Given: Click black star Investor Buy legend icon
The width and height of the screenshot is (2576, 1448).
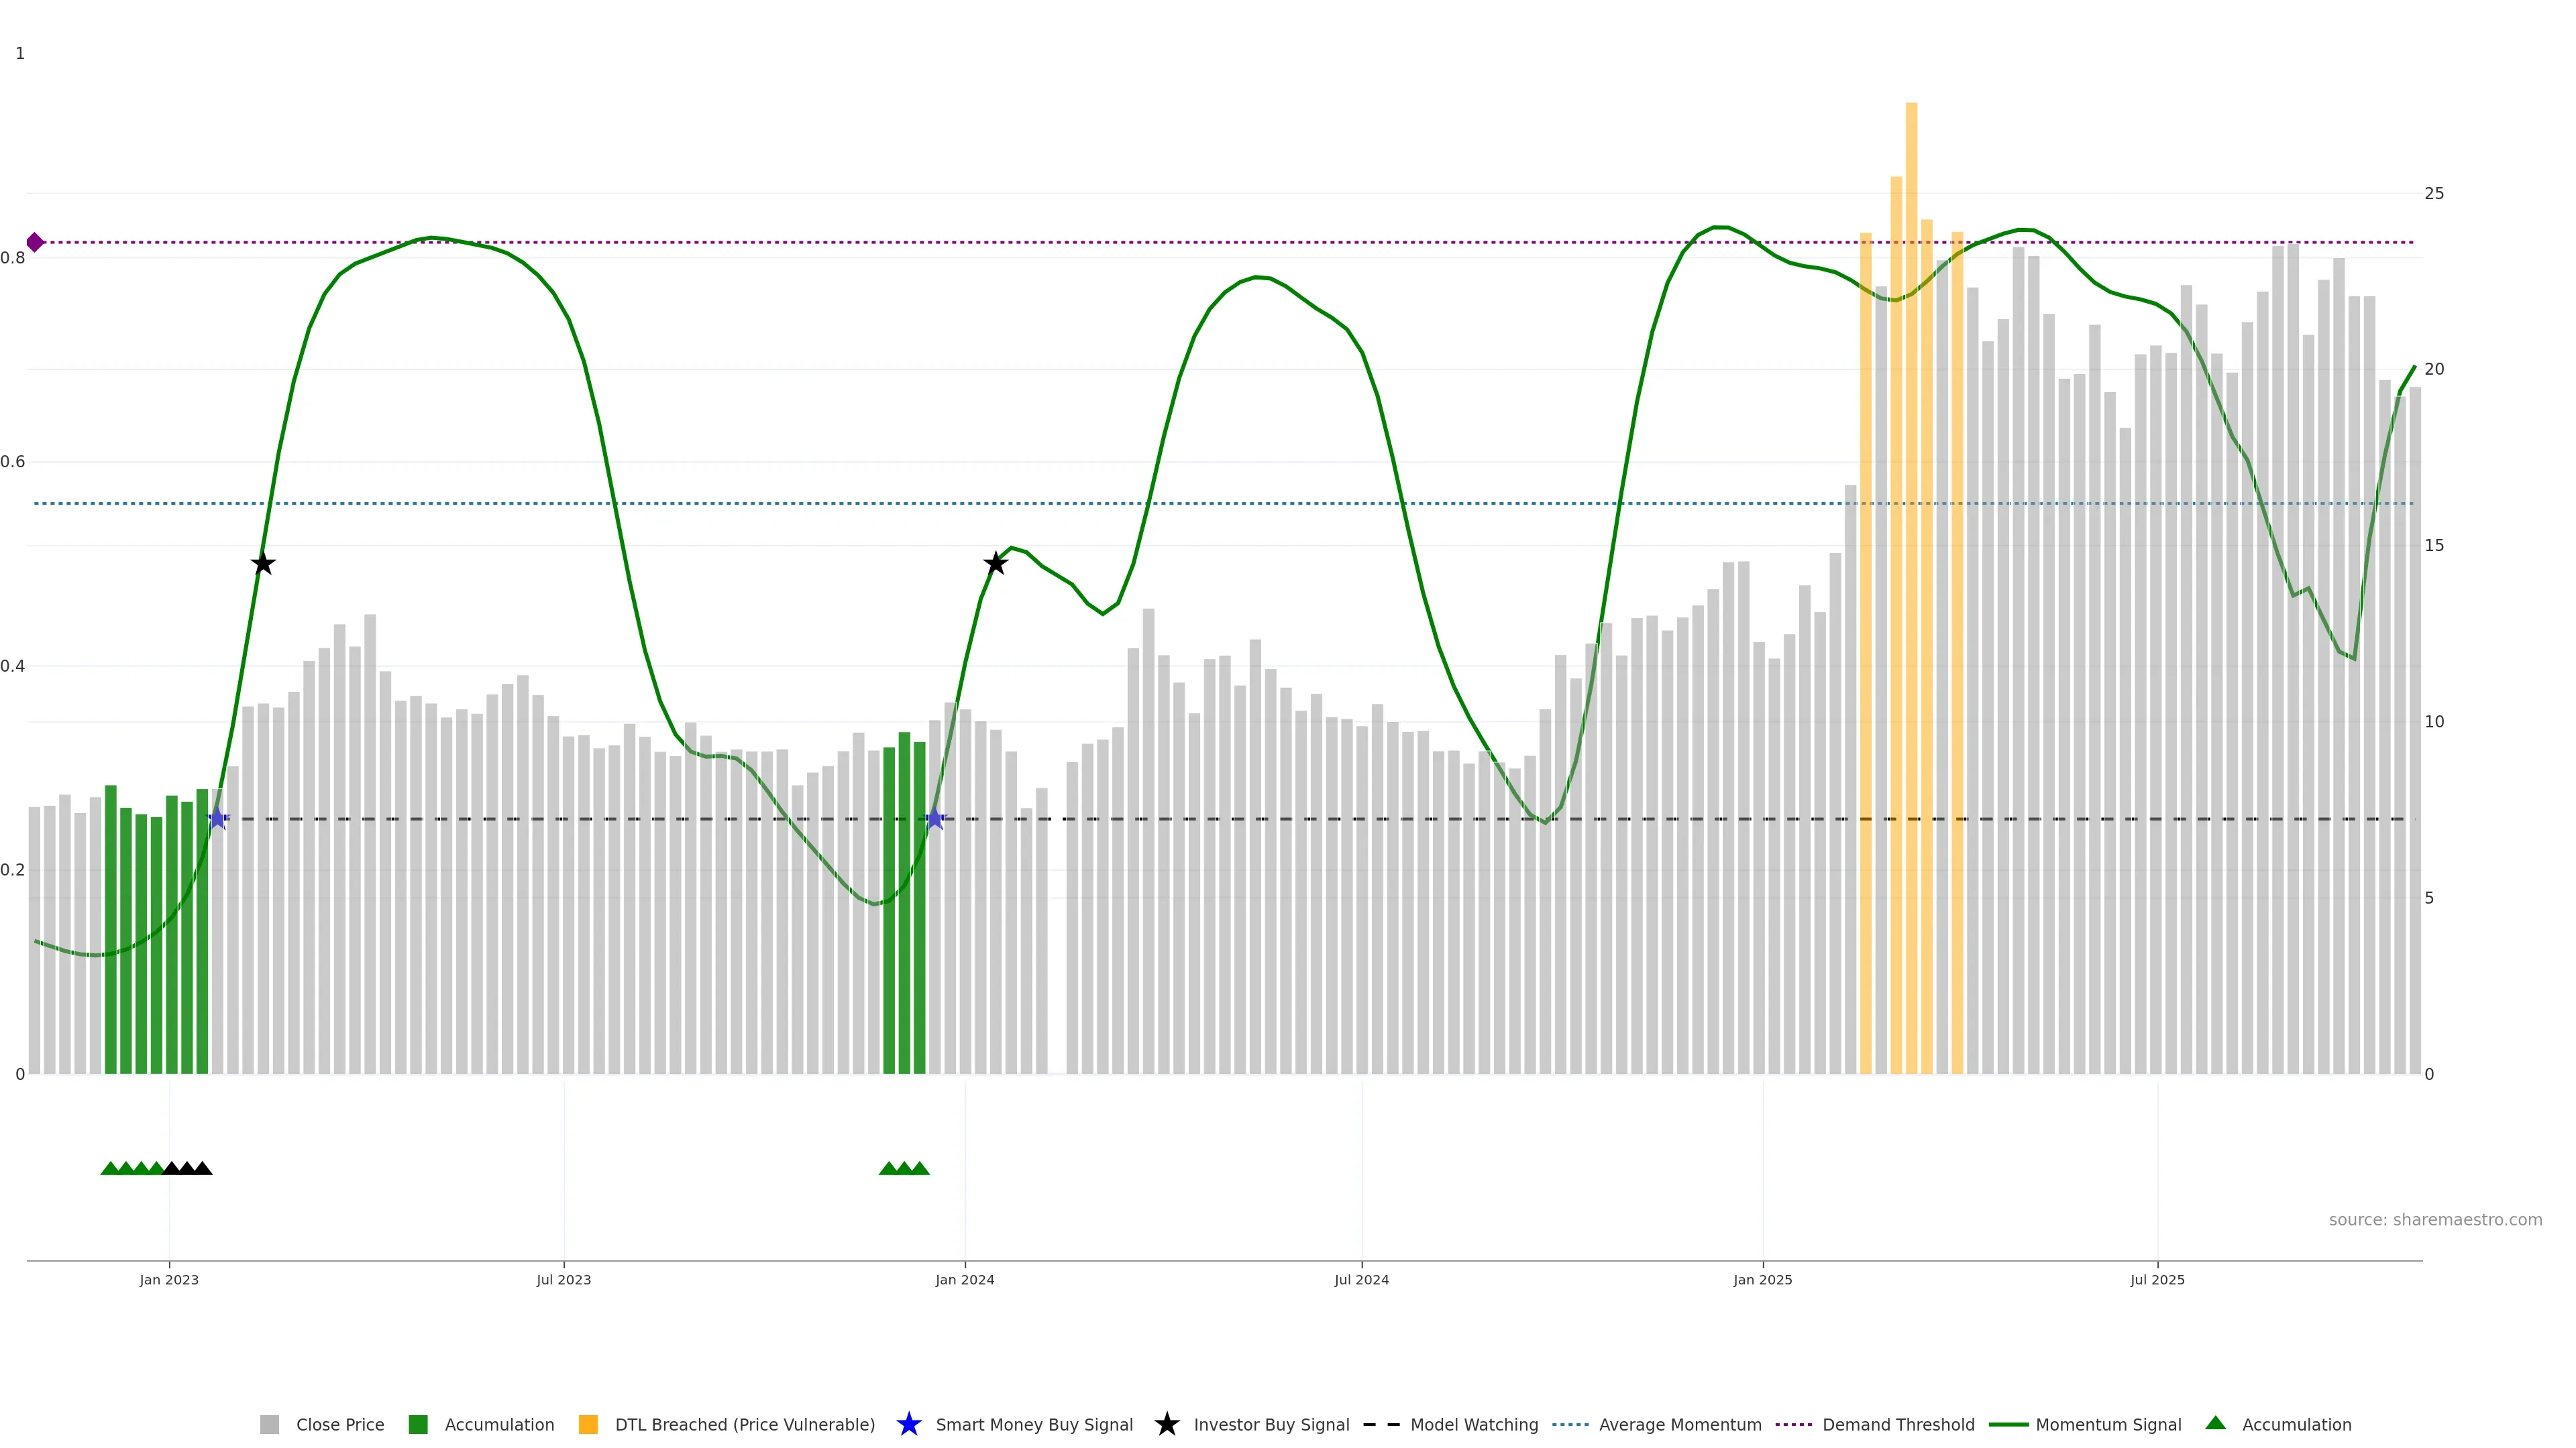Looking at the screenshot, I should (1166, 1424).
